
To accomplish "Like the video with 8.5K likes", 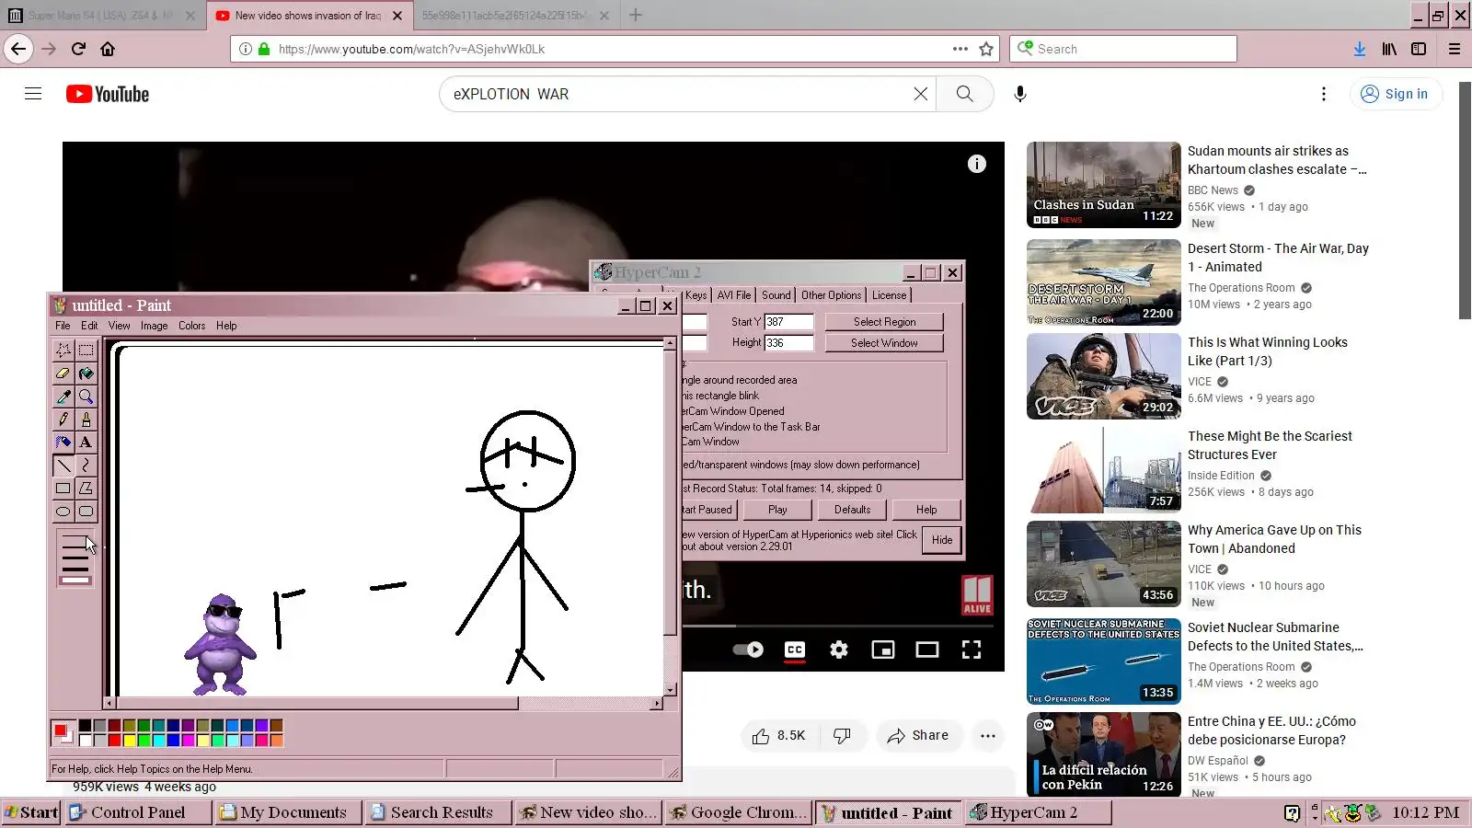I will (778, 735).
